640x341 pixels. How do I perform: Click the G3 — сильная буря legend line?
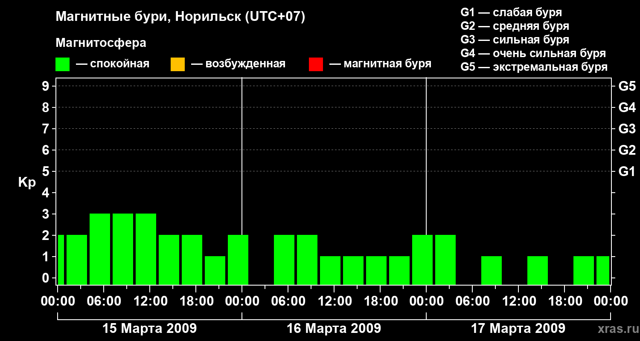pyautogui.click(x=515, y=39)
